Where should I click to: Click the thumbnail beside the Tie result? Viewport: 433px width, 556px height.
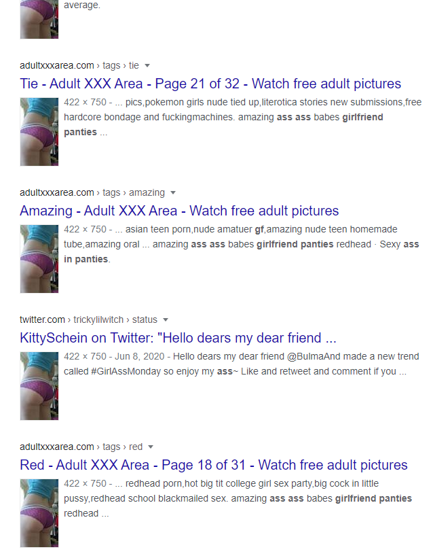point(39,132)
